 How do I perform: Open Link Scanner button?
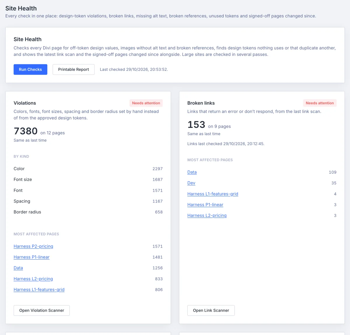[x=211, y=311]
